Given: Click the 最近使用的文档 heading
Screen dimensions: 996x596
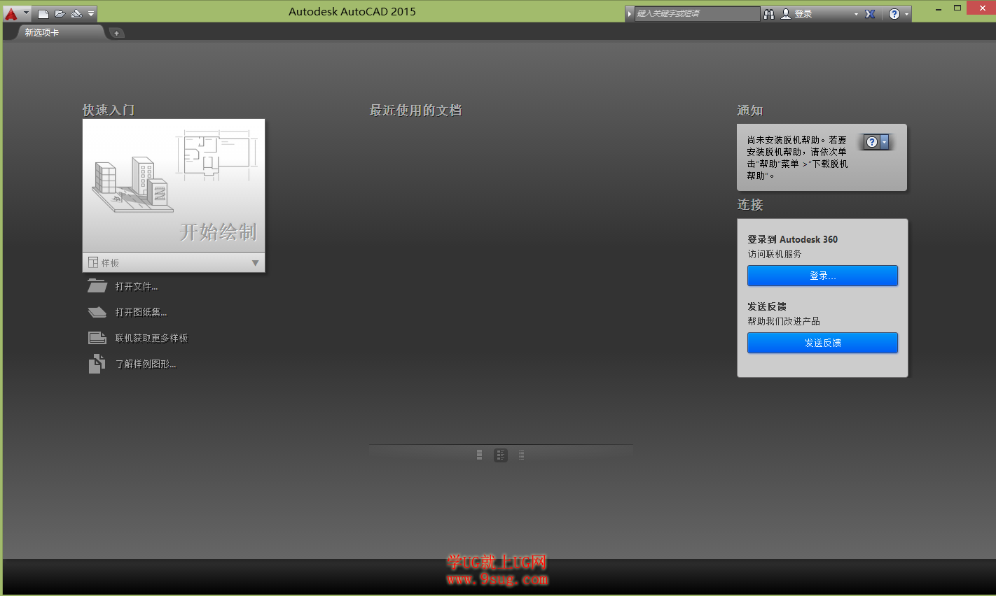Looking at the screenshot, I should click(416, 111).
